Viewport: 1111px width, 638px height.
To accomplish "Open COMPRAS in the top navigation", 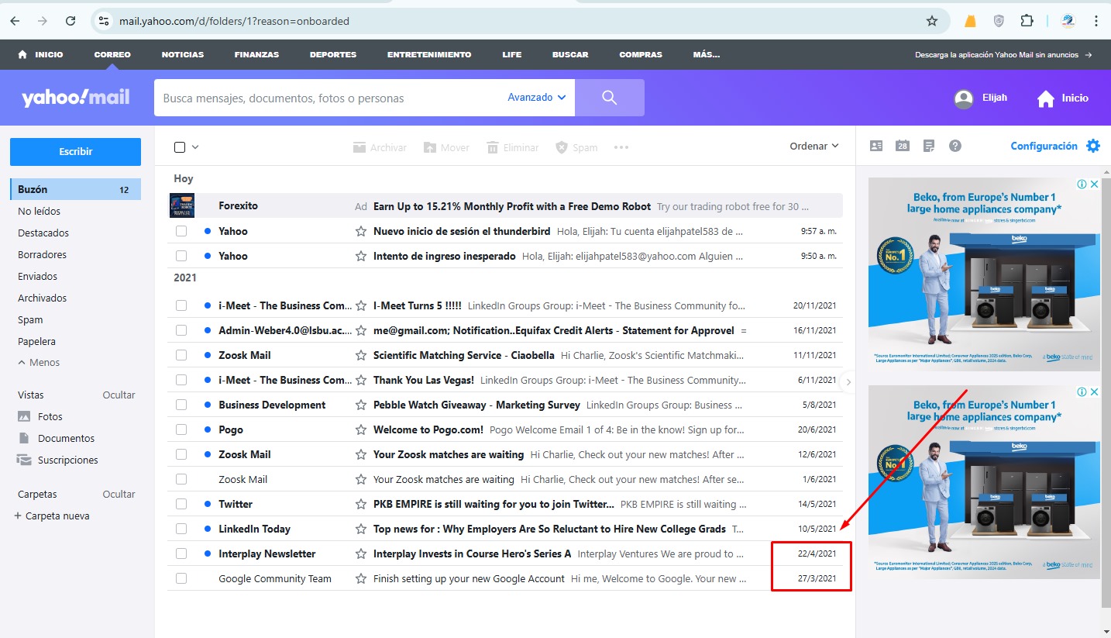I will [641, 55].
